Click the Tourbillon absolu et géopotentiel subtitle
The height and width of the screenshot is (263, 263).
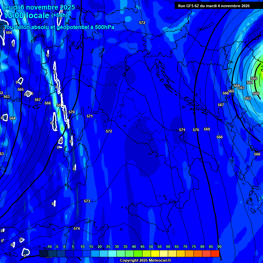click(59, 27)
